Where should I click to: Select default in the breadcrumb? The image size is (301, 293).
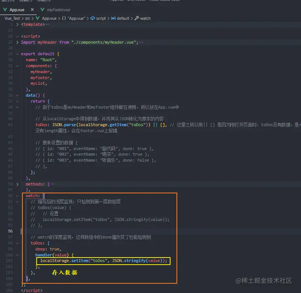123,18
